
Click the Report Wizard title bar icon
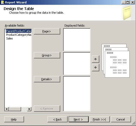(x=3, y=2)
